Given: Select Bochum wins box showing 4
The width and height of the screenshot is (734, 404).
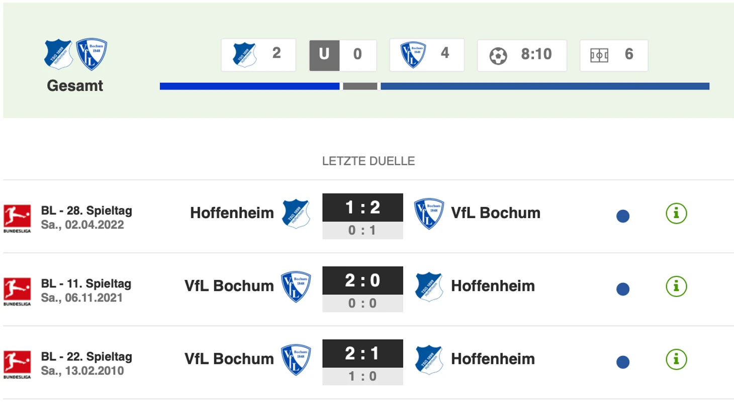Looking at the screenshot, I should [x=427, y=55].
